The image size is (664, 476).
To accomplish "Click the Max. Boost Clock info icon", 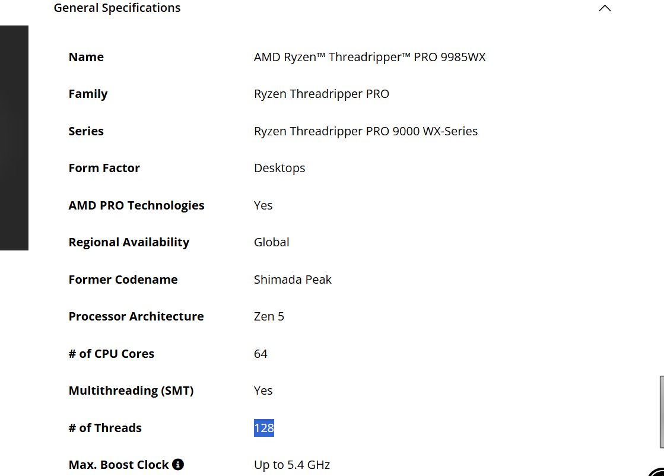I will [178, 465].
